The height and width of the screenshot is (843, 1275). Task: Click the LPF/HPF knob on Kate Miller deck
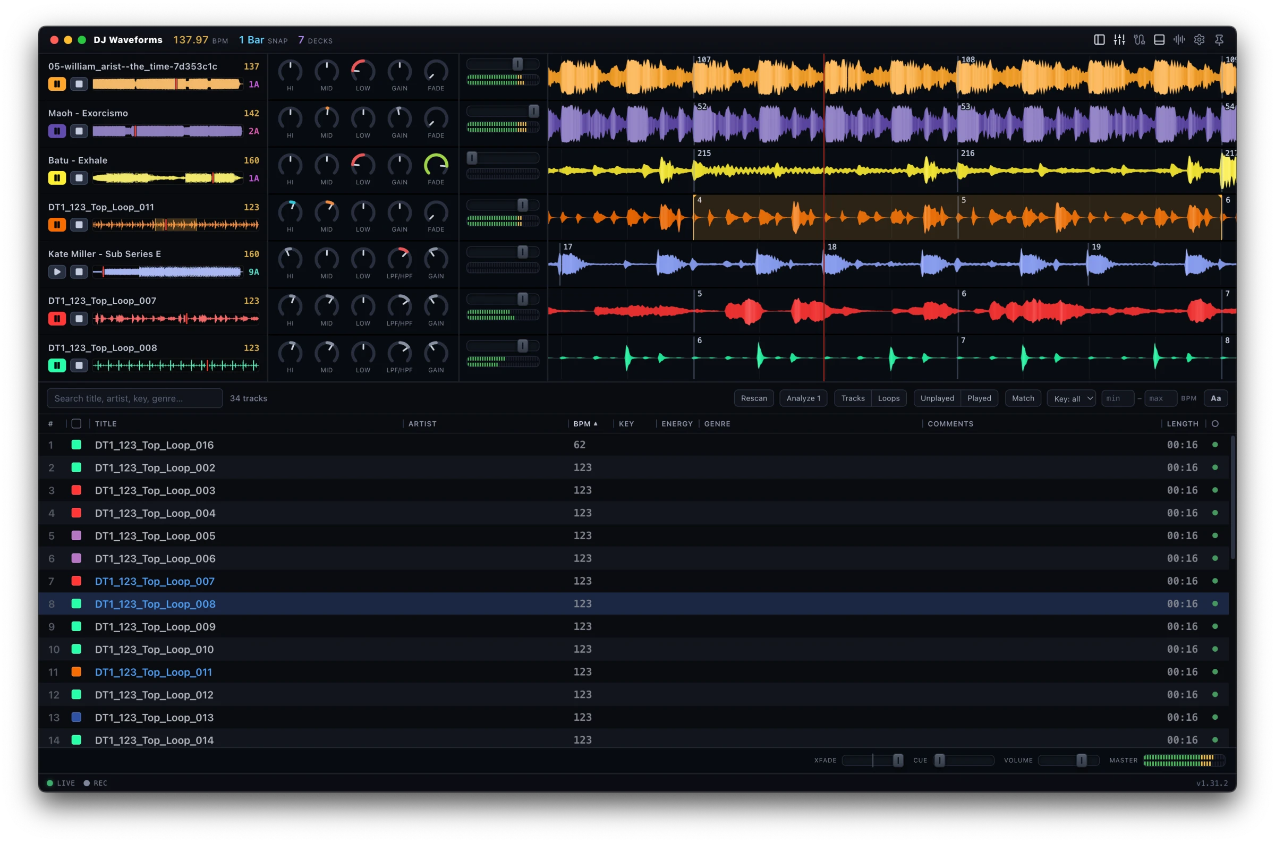coord(399,259)
